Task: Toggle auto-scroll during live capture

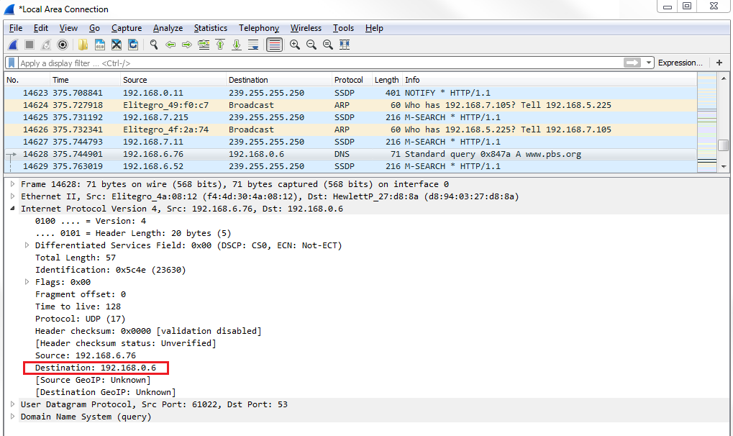Action: [253, 45]
